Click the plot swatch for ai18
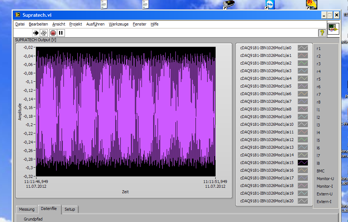 click(x=303, y=186)
